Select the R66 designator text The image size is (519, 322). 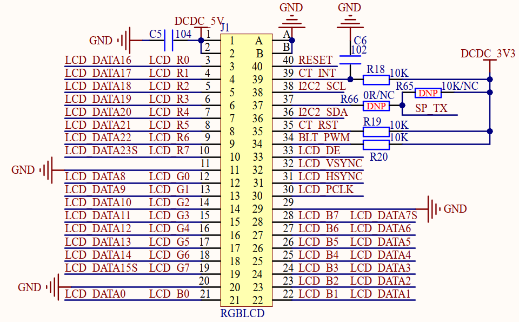tap(350, 99)
